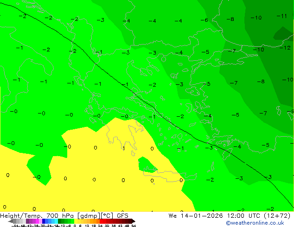Pick the dark green swatch in the legend

point(59,221)
